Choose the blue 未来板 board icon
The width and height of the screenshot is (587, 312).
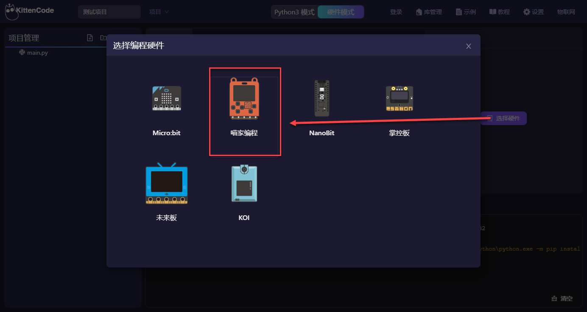[167, 184]
